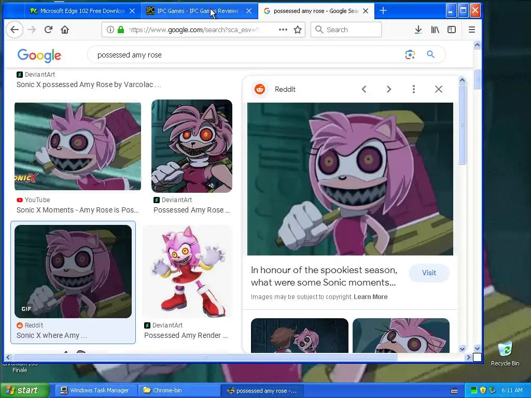Click the horizontal scrollbar thumb
Viewport: 531px width, 398px height.
click(x=204, y=357)
